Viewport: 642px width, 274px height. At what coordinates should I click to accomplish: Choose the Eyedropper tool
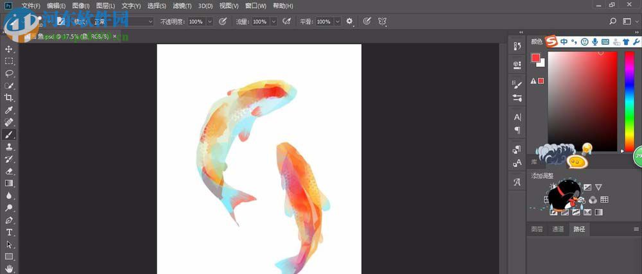click(x=9, y=110)
